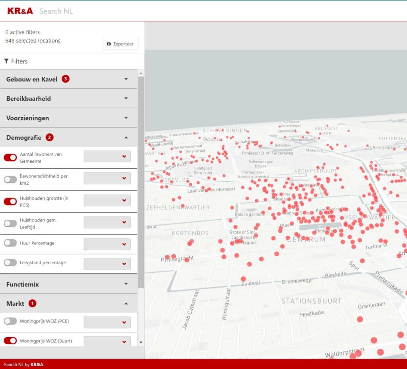Open the Leegstand percentage dropdown
Viewport: 407px width, 369px height.
coord(107,264)
